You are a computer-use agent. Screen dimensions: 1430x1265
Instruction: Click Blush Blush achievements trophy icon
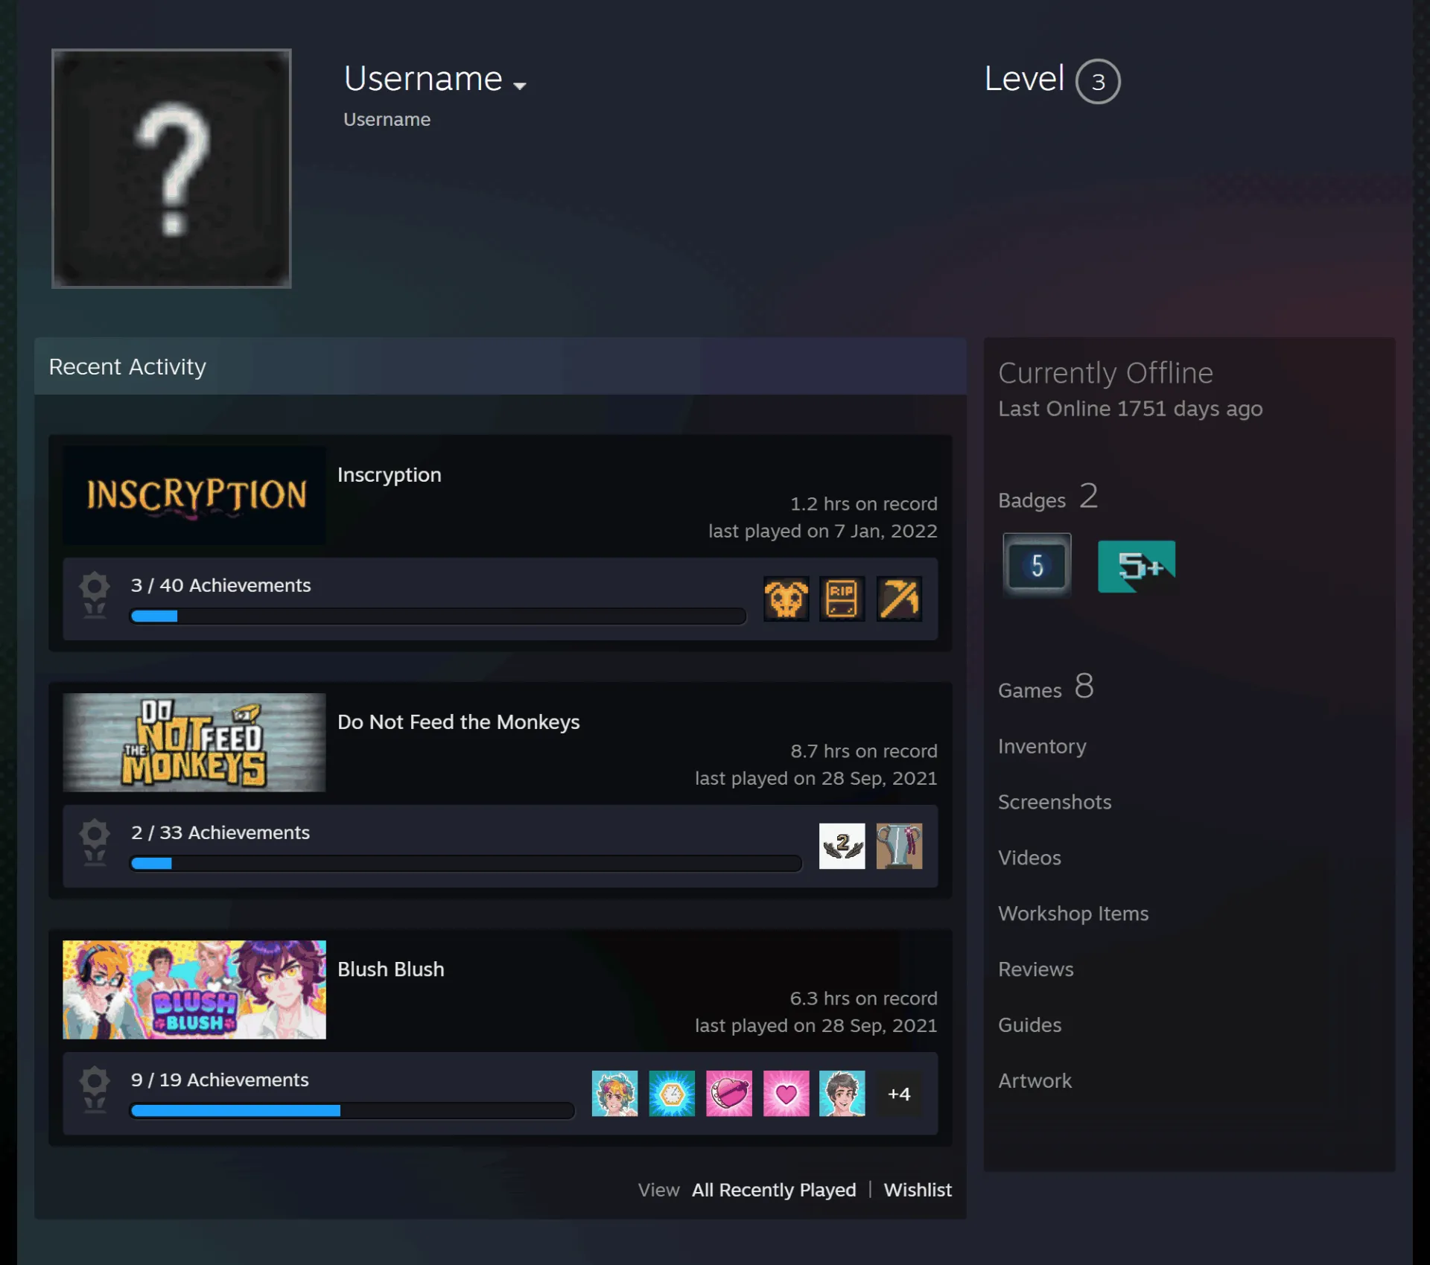95,1089
